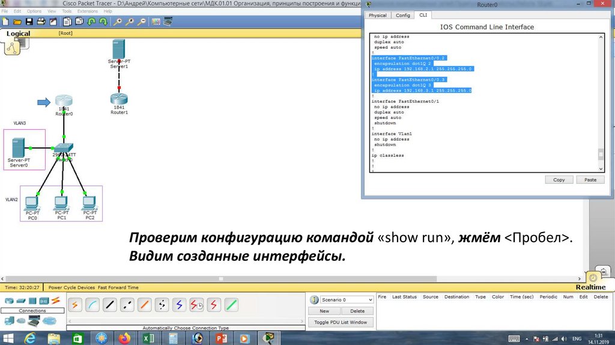Open the Edit menu
Image resolution: width=615 pixels, height=345 pixels.
pyautogui.click(x=17, y=11)
